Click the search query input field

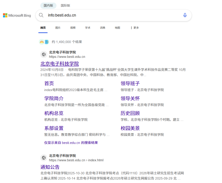(113, 15)
